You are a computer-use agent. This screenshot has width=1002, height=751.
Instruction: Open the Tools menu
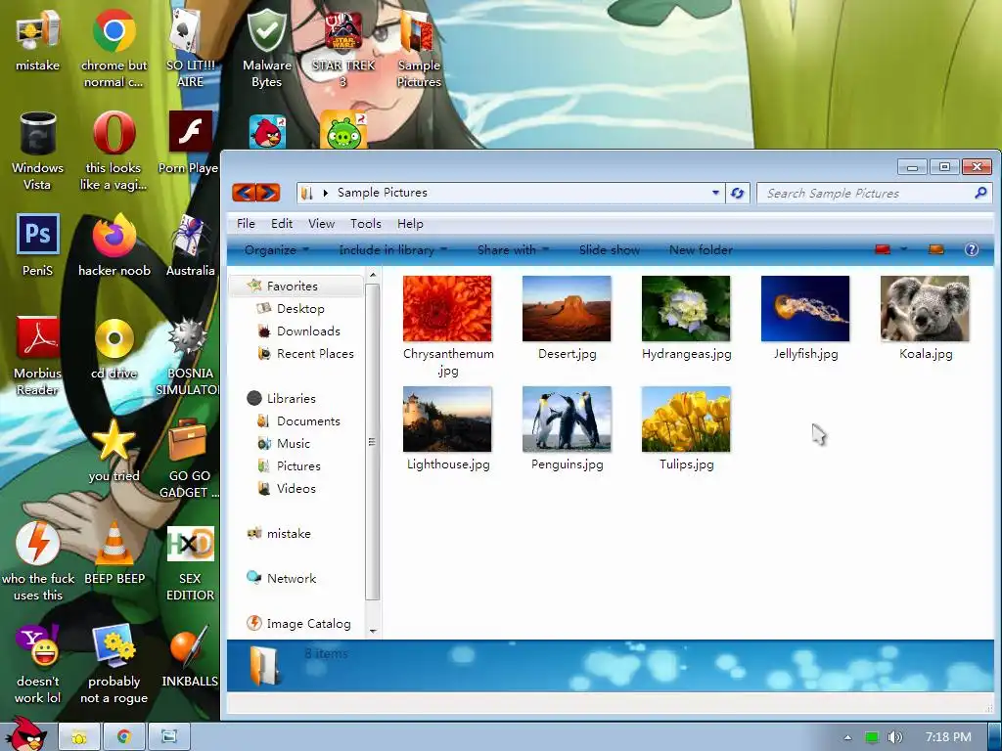(366, 224)
